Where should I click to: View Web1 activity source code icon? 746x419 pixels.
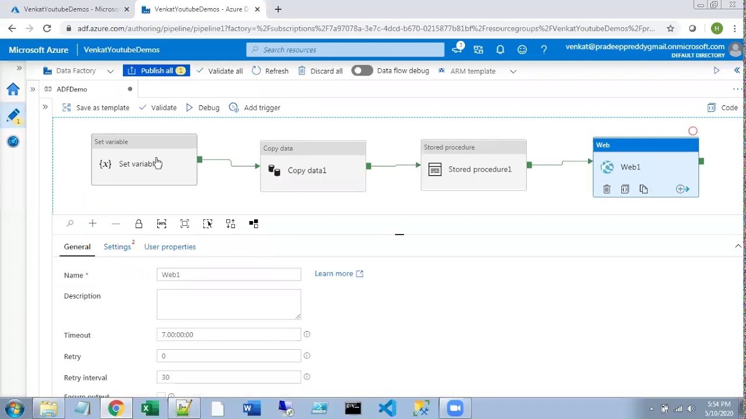[625, 189]
